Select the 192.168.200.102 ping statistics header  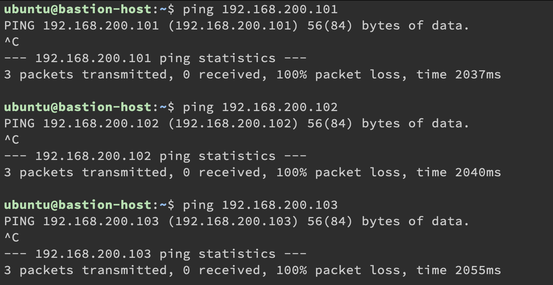tap(155, 156)
